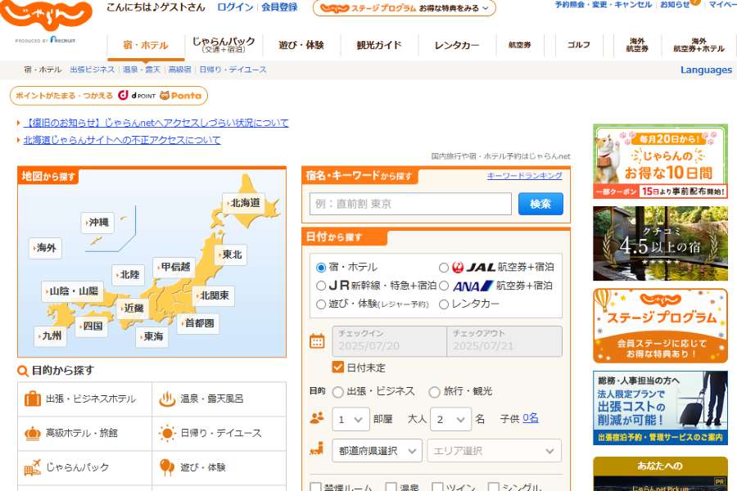The height and width of the screenshot is (491, 737).
Task: Click the plane-hotel icon for じゃらんパック
Action: point(33,467)
